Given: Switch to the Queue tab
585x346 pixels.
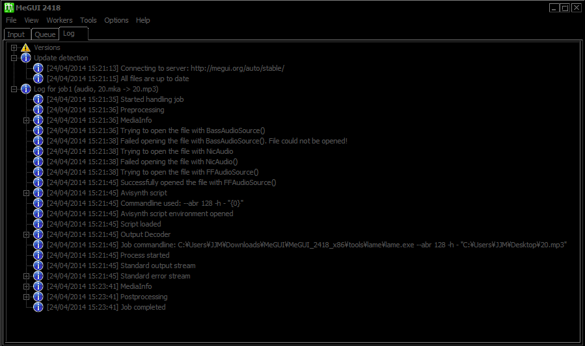Looking at the screenshot, I should (x=45, y=34).
